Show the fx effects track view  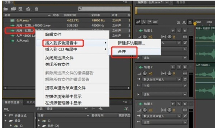point(144,22)
